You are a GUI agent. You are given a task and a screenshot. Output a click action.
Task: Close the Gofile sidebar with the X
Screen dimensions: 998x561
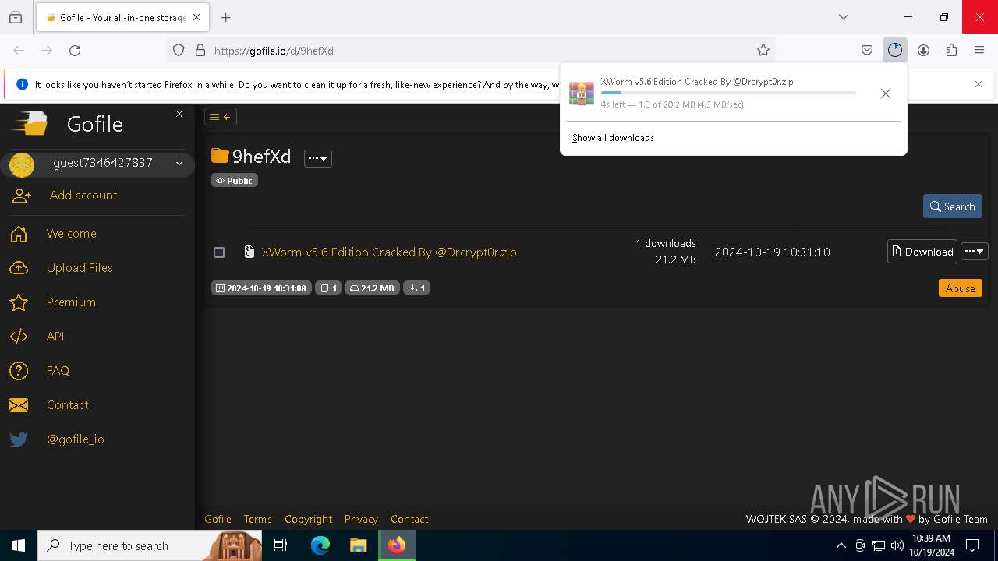[x=179, y=114]
